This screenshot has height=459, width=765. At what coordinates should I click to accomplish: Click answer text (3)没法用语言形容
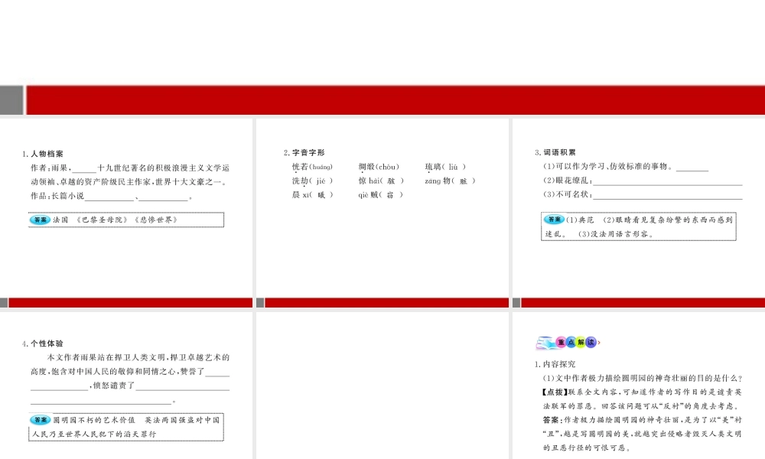pos(615,234)
